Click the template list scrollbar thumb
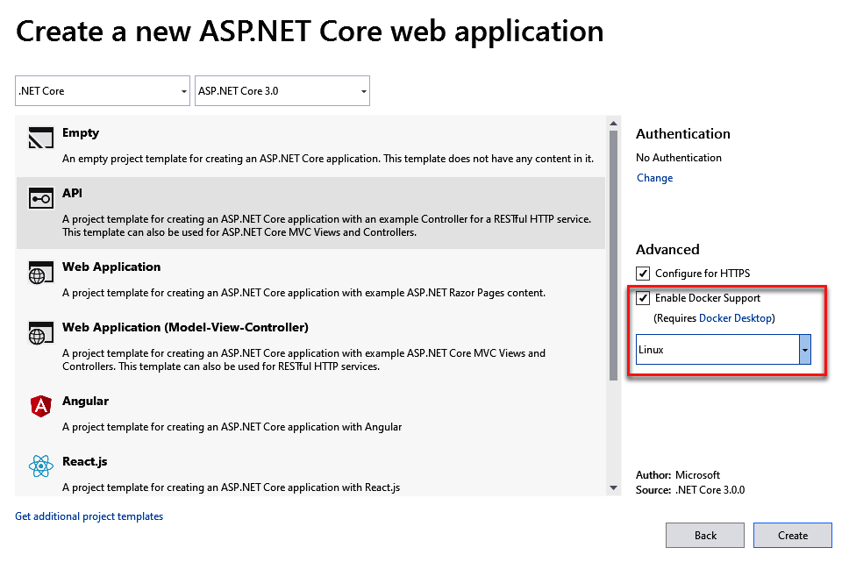849x562 pixels. 613,255
